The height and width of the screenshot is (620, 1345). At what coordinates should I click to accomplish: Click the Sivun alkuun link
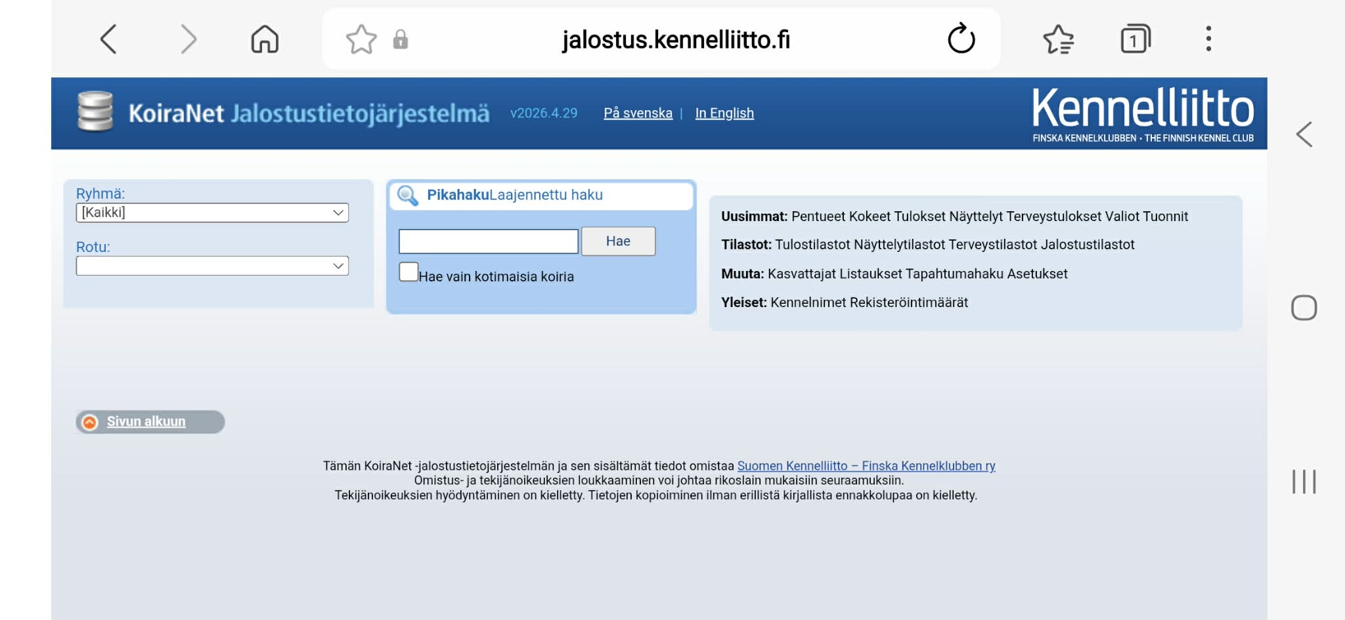point(146,422)
